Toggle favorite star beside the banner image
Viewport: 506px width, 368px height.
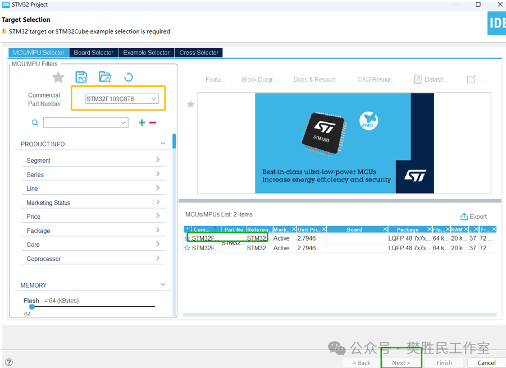point(190,104)
